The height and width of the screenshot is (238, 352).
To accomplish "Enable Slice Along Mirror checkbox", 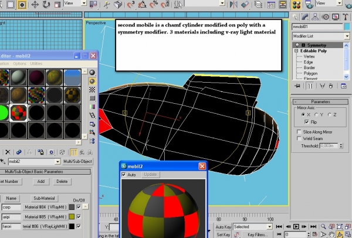I will [299, 132].
